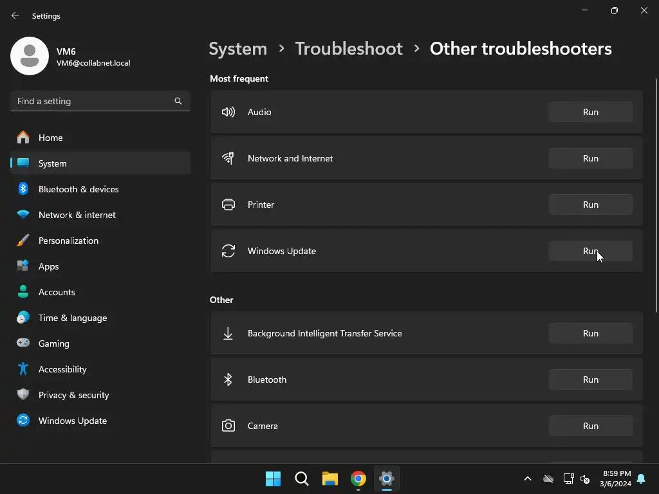
Task: Run the Camera troubleshooter
Action: pos(591,426)
